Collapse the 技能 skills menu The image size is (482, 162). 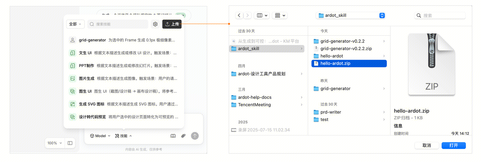click(x=123, y=136)
